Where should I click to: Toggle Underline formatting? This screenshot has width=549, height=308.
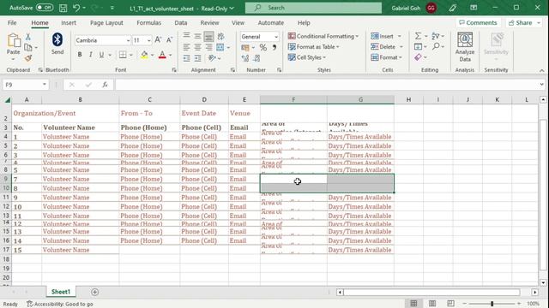(x=101, y=55)
